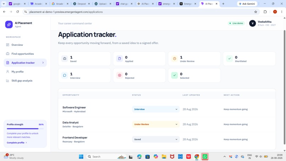Click the Applied card document icon
The height and width of the screenshot is (161, 286).
coord(120,59)
